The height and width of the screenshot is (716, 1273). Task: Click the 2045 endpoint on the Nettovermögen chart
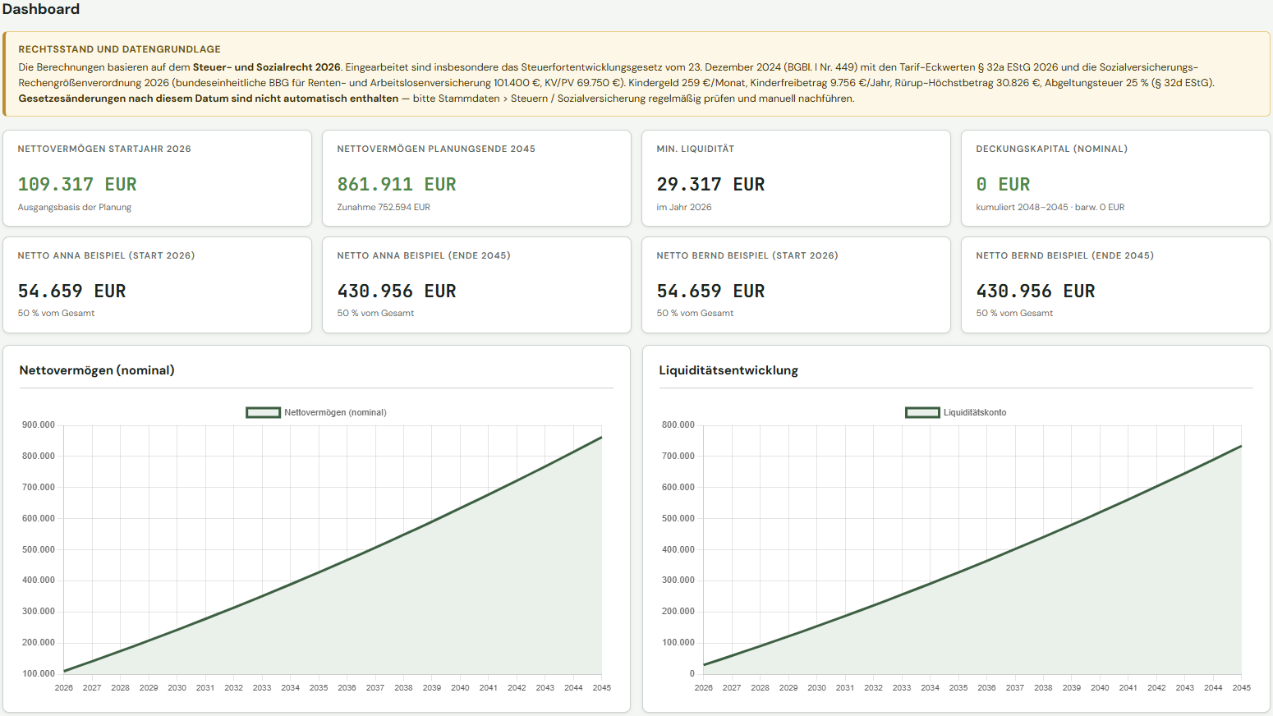click(x=602, y=438)
